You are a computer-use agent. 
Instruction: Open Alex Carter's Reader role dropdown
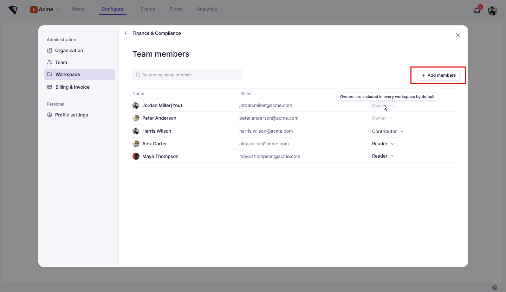(383, 144)
